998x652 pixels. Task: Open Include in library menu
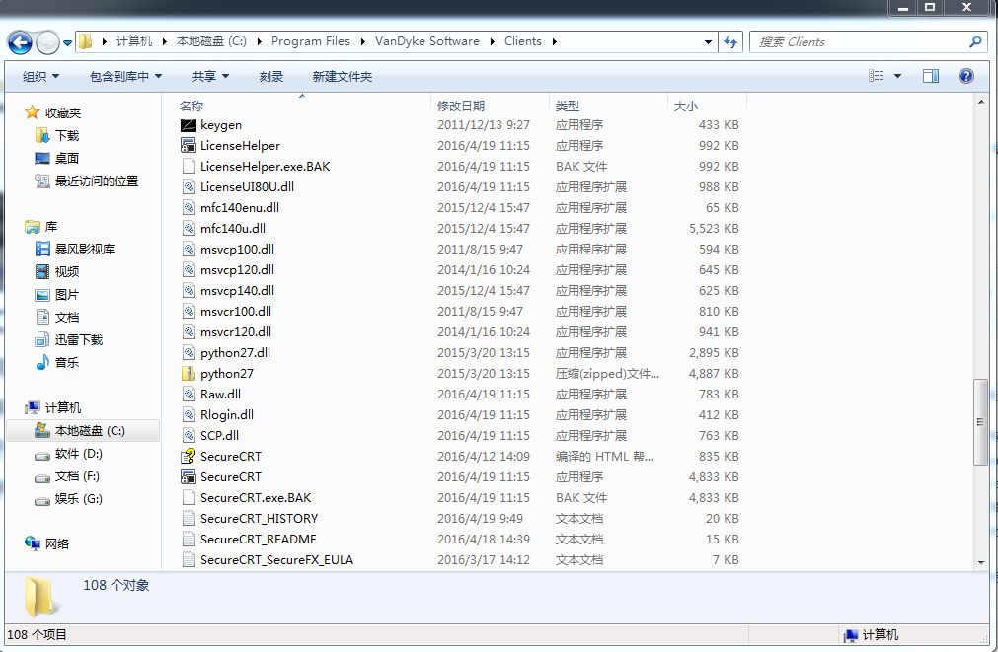click(x=125, y=76)
